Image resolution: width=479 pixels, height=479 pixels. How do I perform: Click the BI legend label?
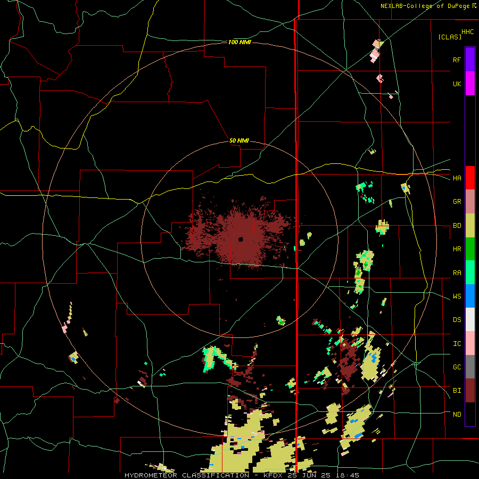(457, 391)
